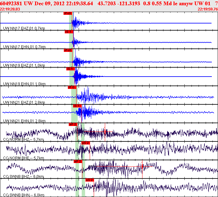Click the UW NN19 EHN channel label

[24, 84]
